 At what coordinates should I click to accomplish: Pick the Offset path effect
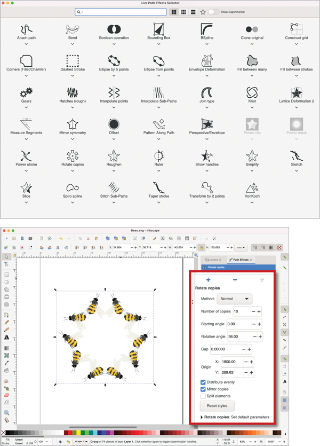pyautogui.click(x=114, y=127)
